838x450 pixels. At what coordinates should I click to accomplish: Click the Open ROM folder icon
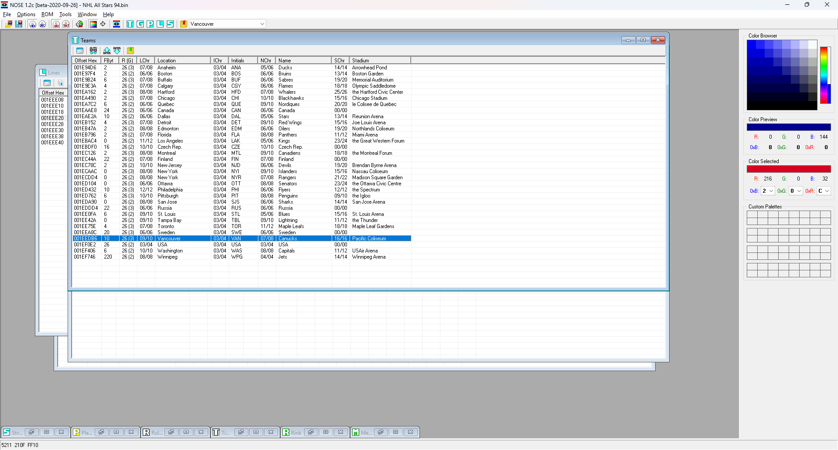[x=9, y=24]
